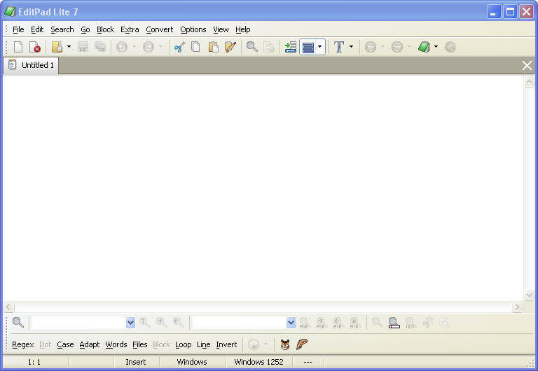This screenshot has width=538, height=371.
Task: Maximize the EditPad Lite window
Action: coord(510,12)
